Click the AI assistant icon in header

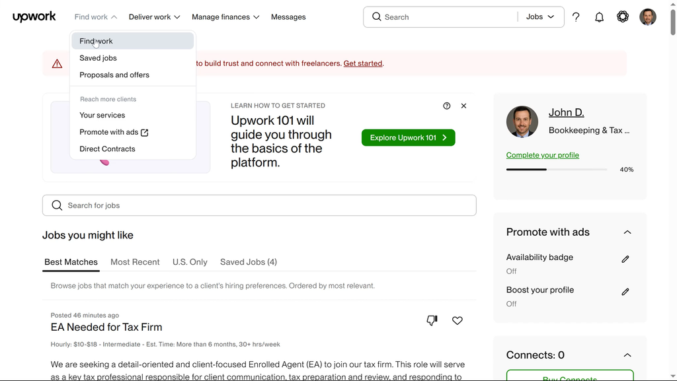(623, 17)
